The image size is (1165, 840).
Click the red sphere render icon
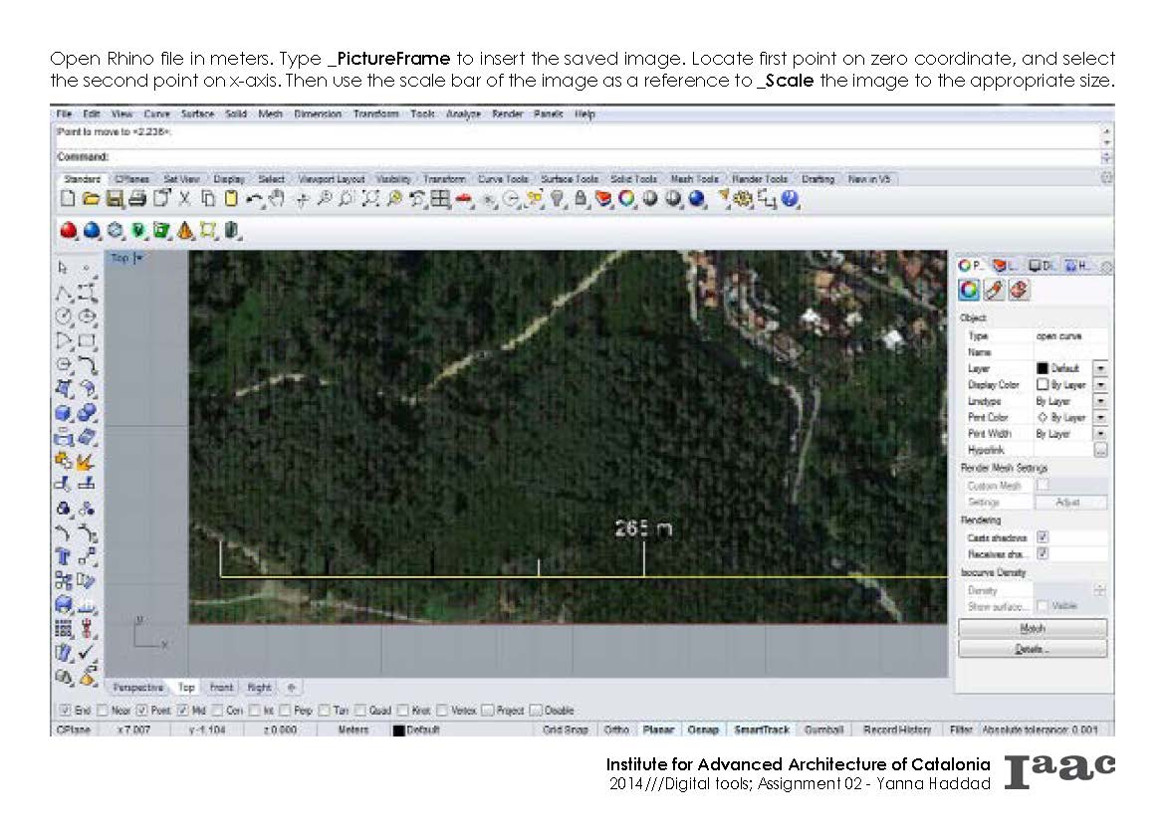pos(69,231)
